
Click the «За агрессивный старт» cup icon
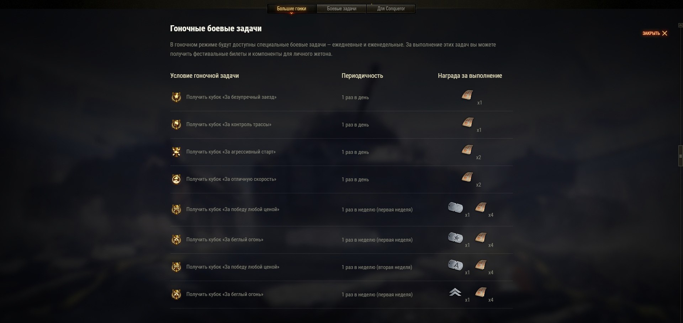(x=176, y=152)
